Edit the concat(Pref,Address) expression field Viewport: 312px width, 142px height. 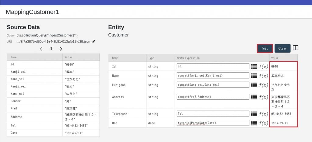[213, 97]
